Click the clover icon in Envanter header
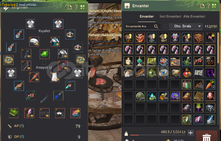The image size is (221, 141). 214,6
